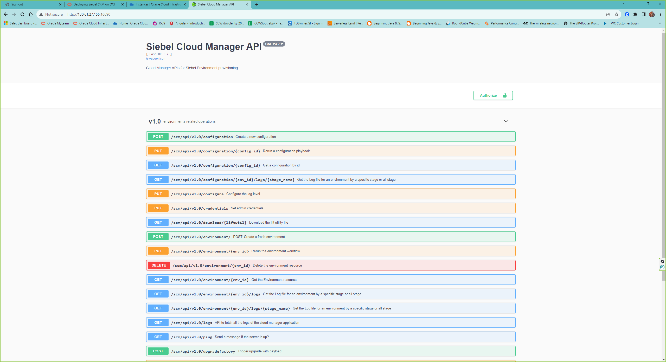Open the profile avatar menu
Viewport: 666px width, 362px height.
[652, 14]
